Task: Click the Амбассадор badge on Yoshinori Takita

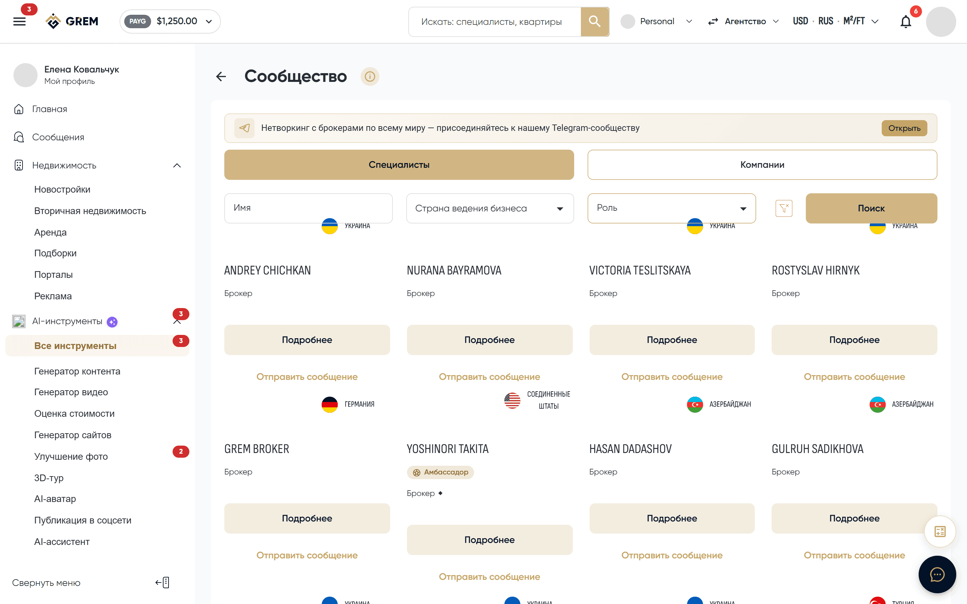Action: 440,472
